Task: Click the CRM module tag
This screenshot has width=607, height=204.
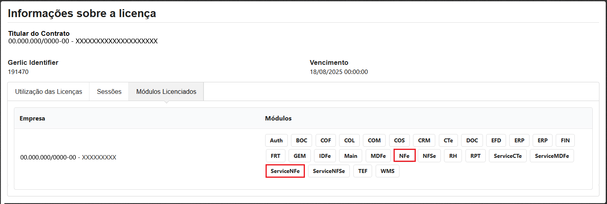Action: click(x=424, y=140)
